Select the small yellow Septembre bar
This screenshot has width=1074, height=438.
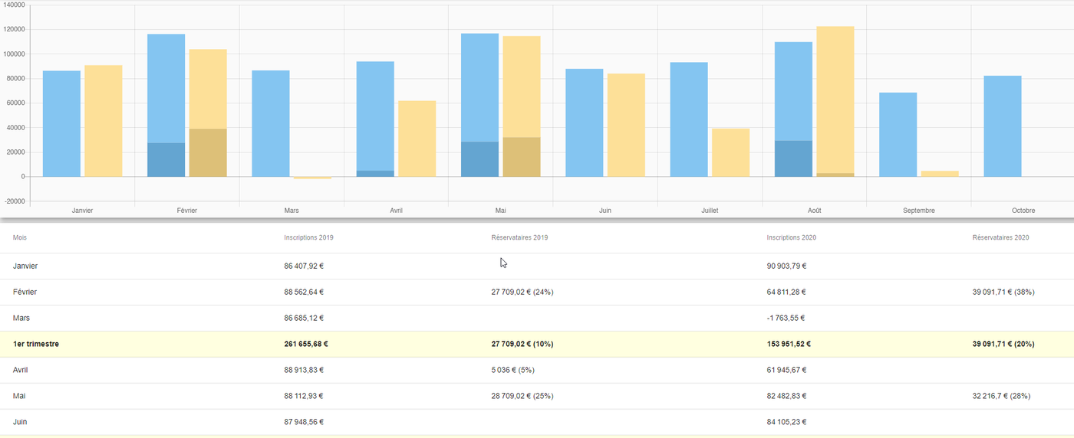(940, 174)
